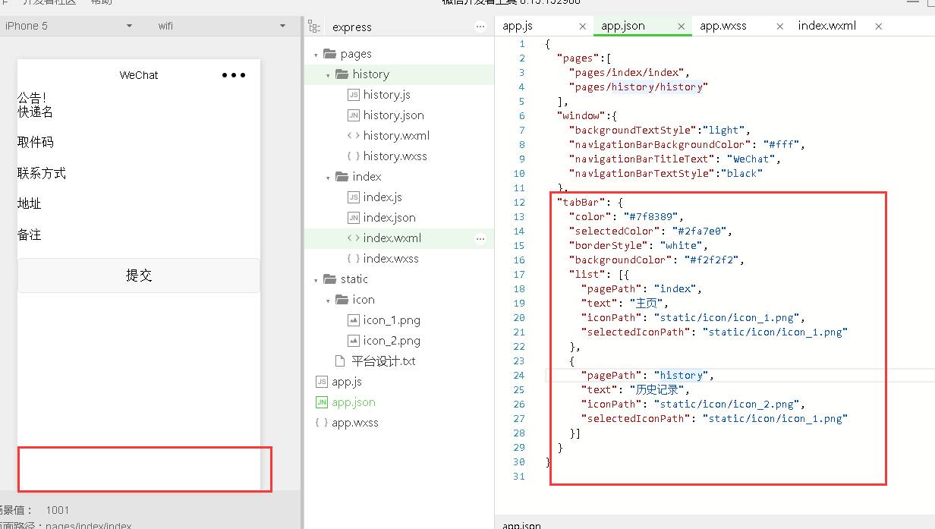Image resolution: width=935 pixels, height=529 pixels.
Task: Switch to the app.wxss tab
Action: tap(723, 26)
